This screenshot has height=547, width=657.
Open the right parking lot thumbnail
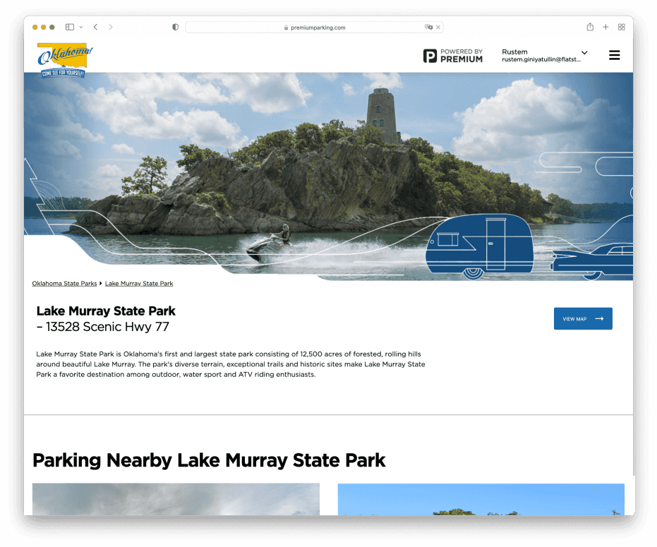481,498
